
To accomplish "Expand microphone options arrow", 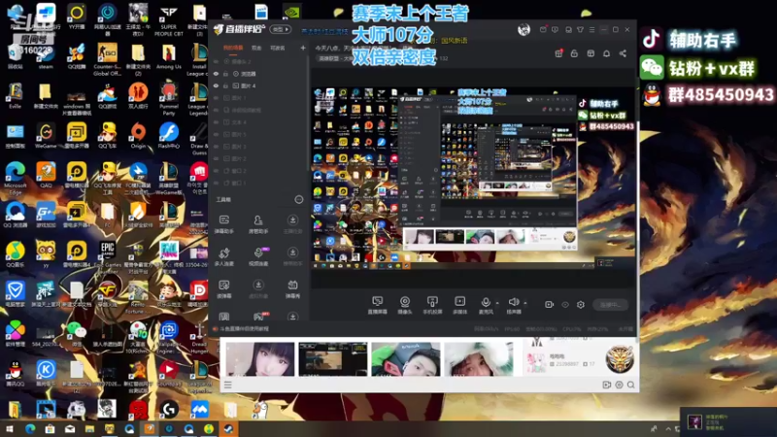I will 497,303.
